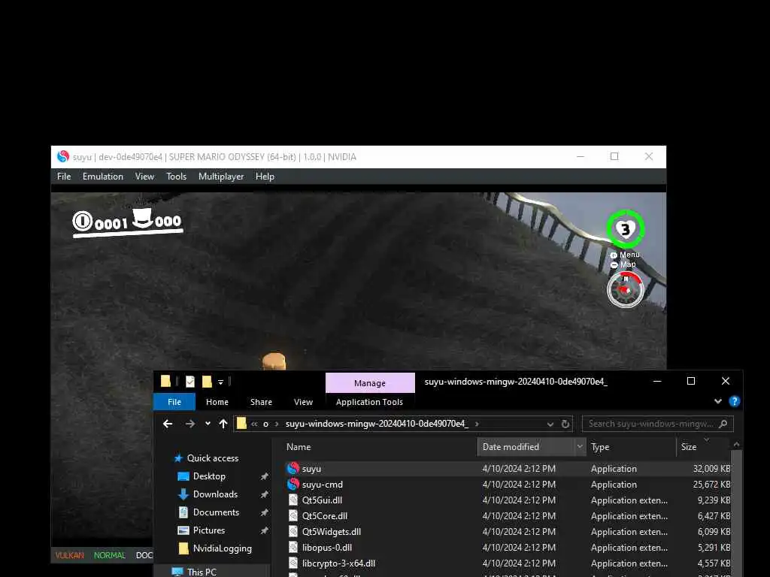Open the Emulation menu in suyu

[102, 177]
